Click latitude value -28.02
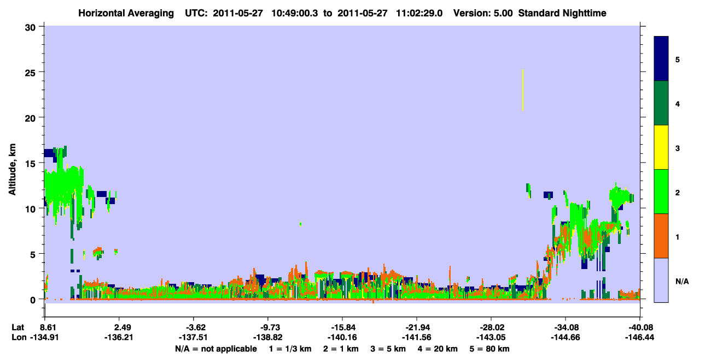Viewport: 711px width, 364px height. pos(494,327)
